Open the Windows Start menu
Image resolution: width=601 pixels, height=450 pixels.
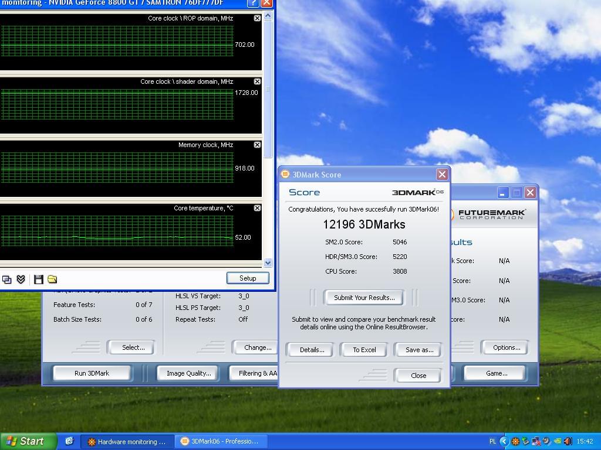tap(28, 441)
